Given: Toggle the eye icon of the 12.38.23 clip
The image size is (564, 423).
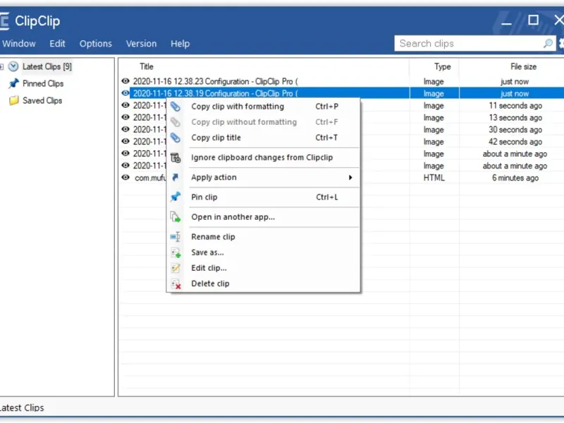Looking at the screenshot, I should (125, 82).
